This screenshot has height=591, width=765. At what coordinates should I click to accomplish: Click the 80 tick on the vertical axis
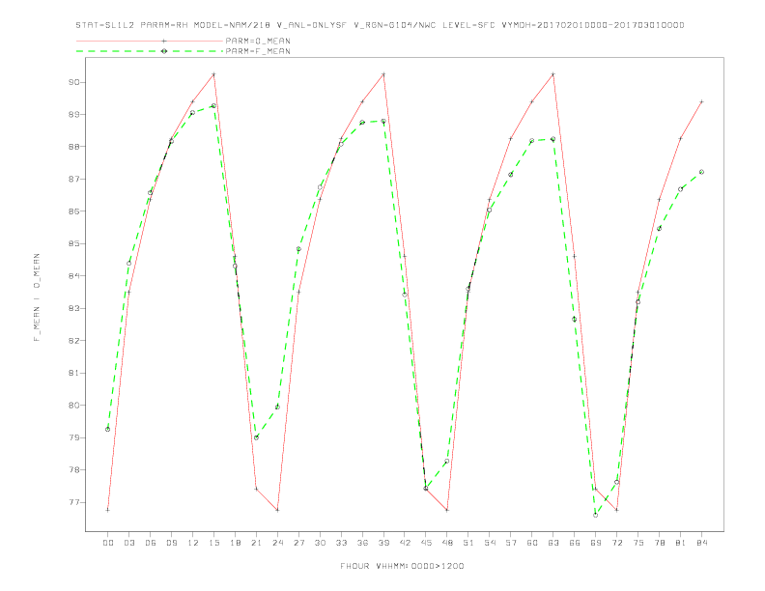coord(74,406)
